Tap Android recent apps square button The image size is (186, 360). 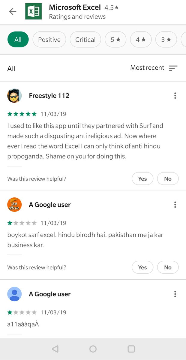(131, 349)
